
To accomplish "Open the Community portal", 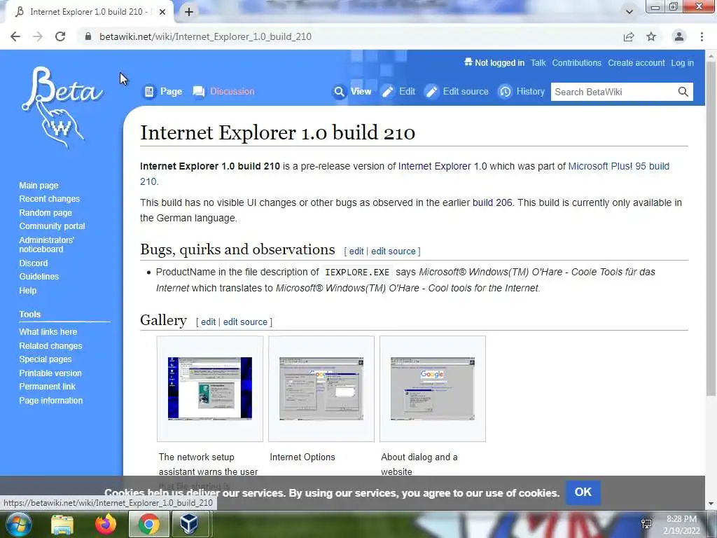I will (52, 226).
